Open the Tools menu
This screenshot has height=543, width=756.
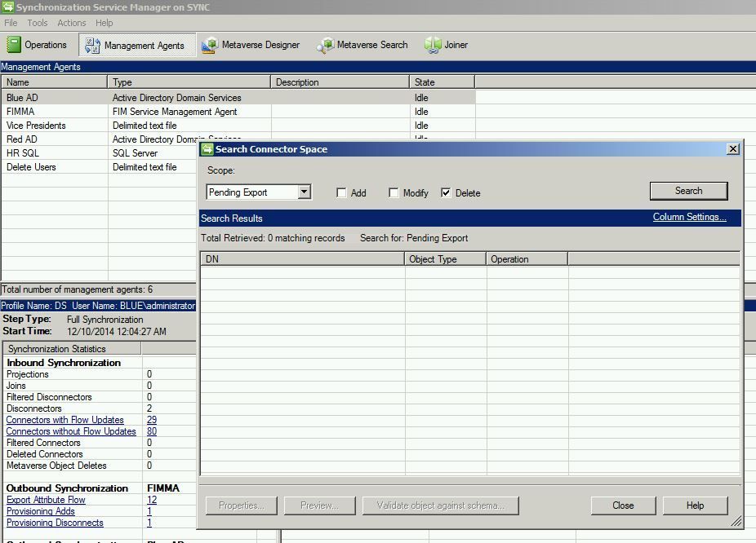click(x=37, y=23)
